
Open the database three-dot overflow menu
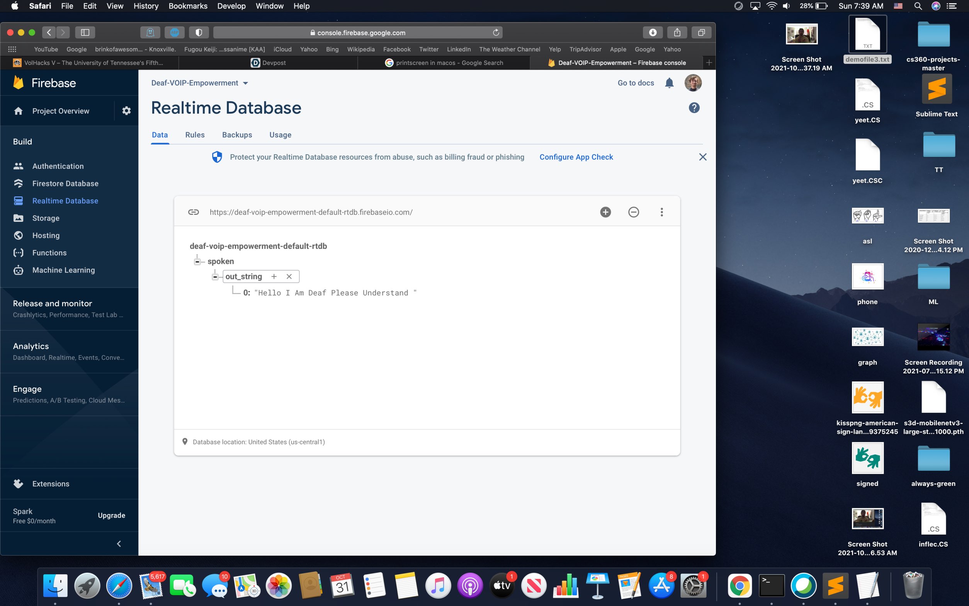click(x=661, y=212)
